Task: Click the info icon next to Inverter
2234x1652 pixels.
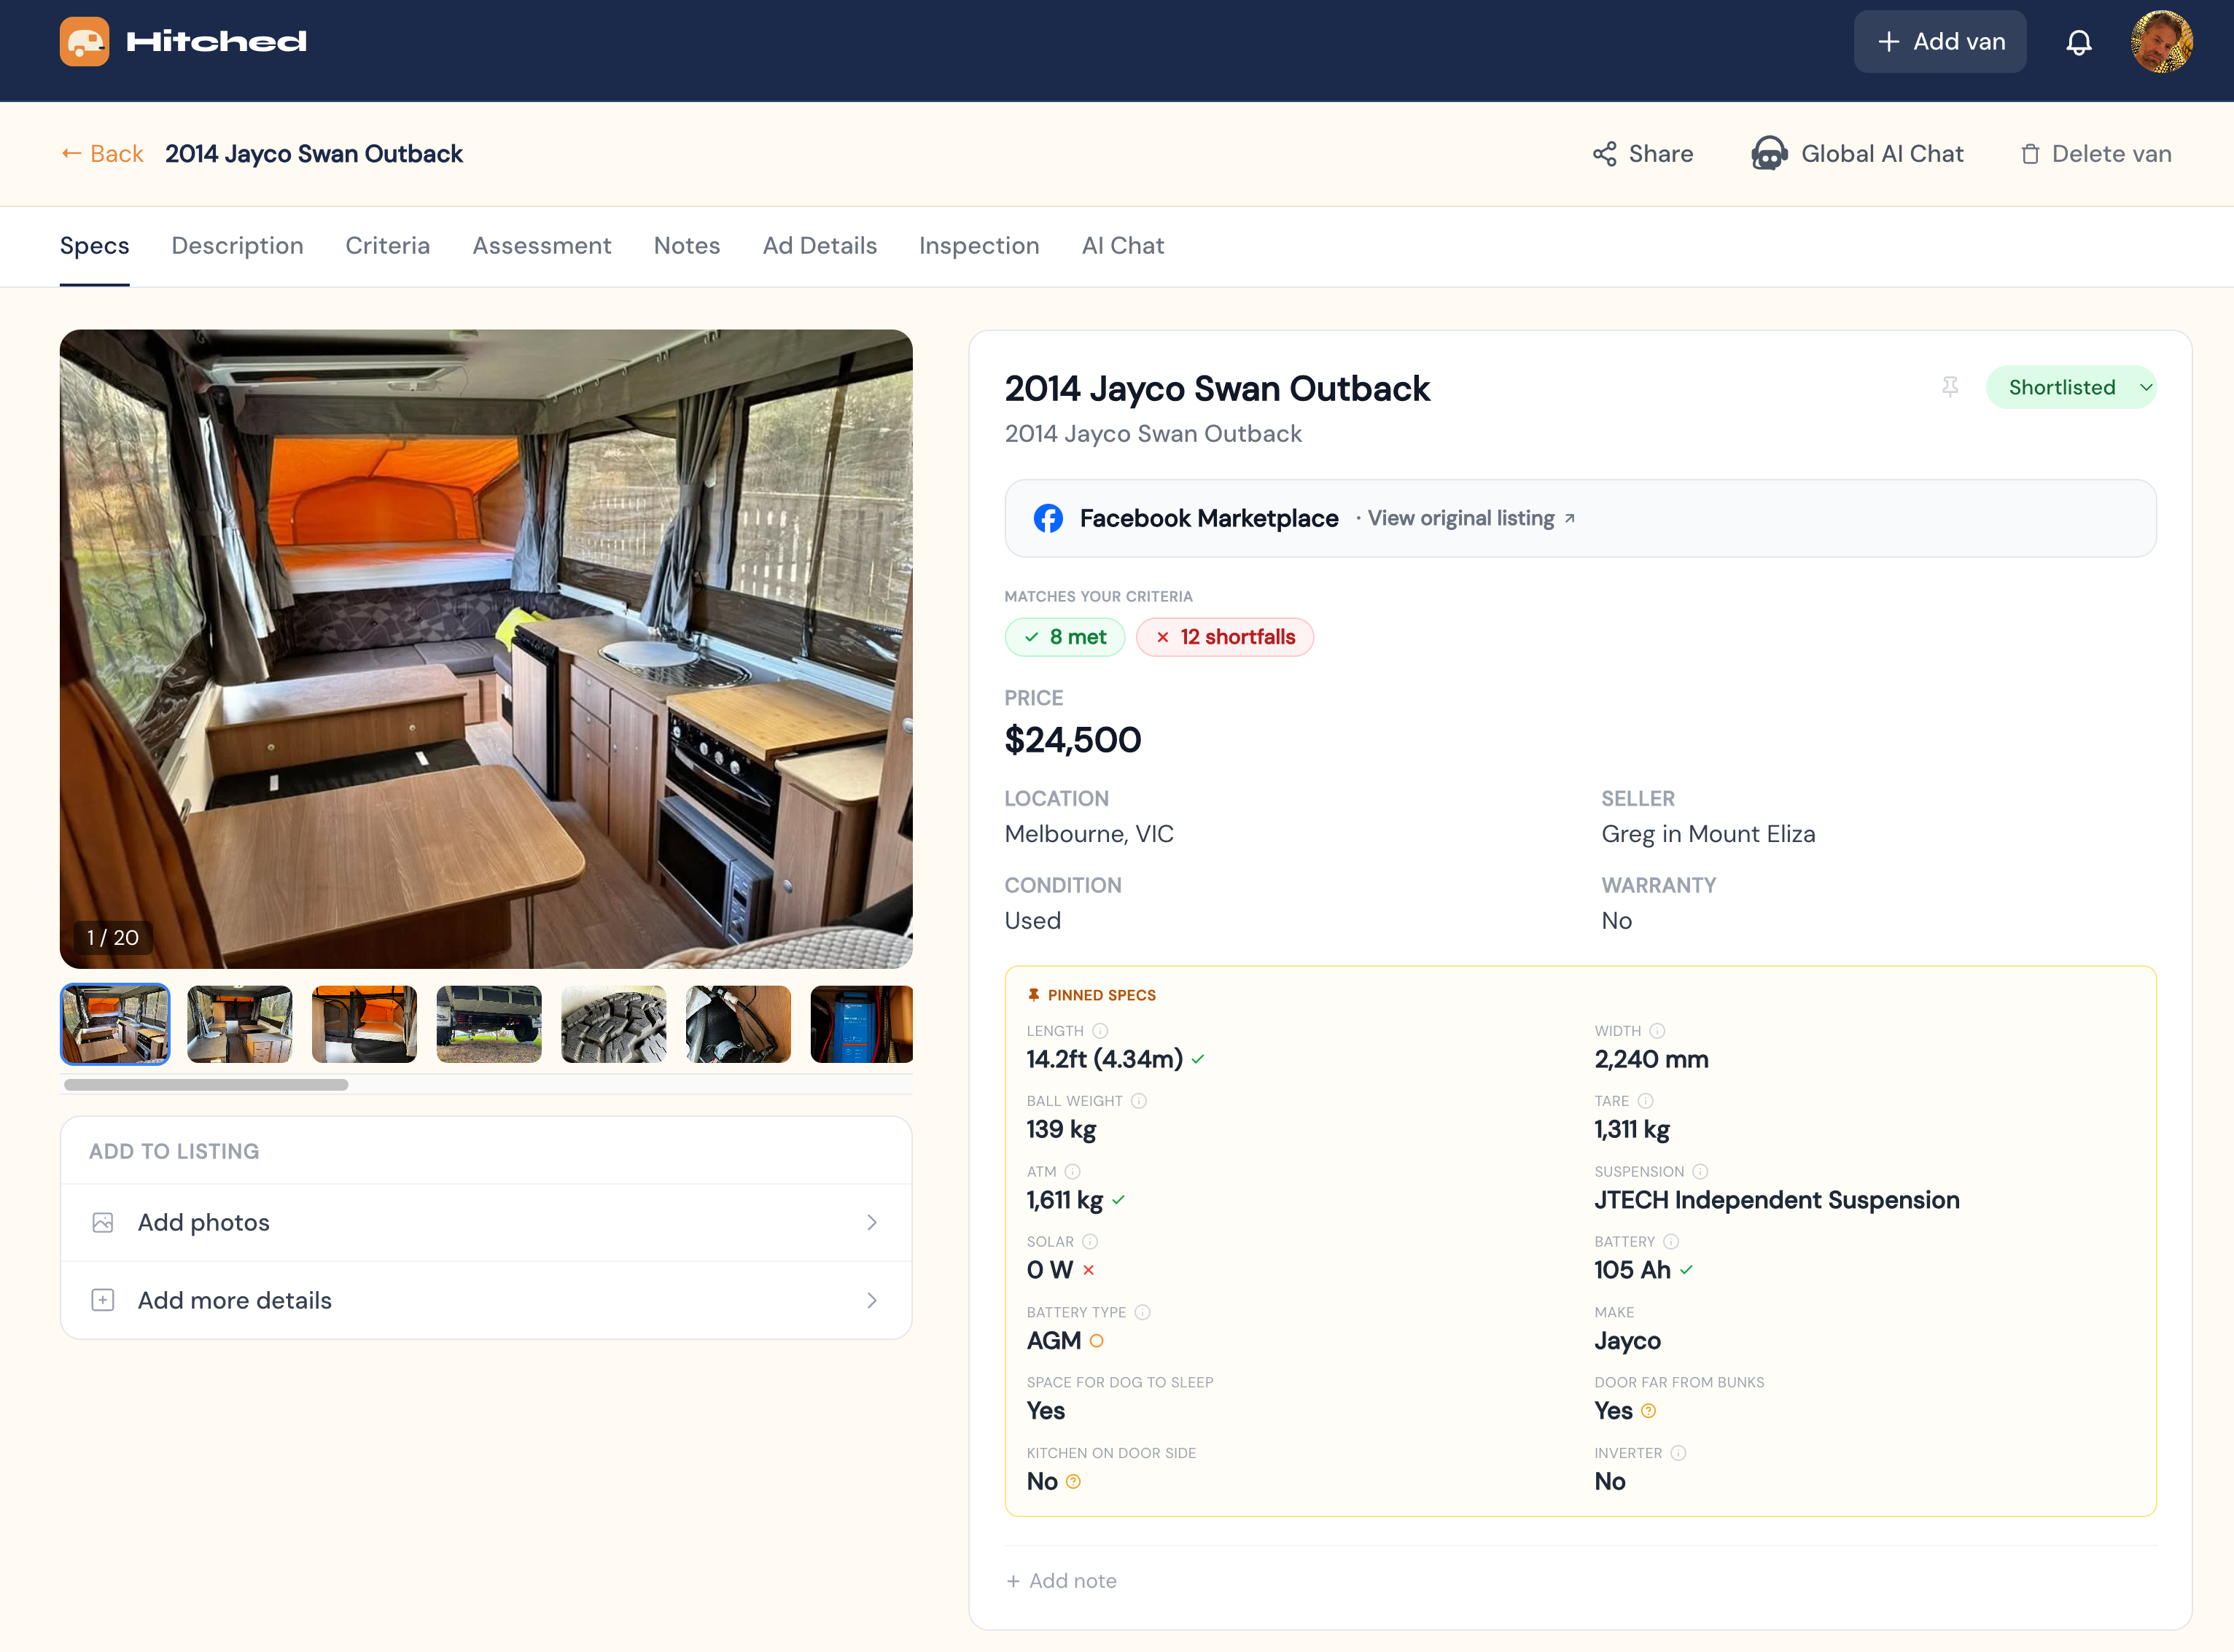Action: (x=1679, y=1453)
